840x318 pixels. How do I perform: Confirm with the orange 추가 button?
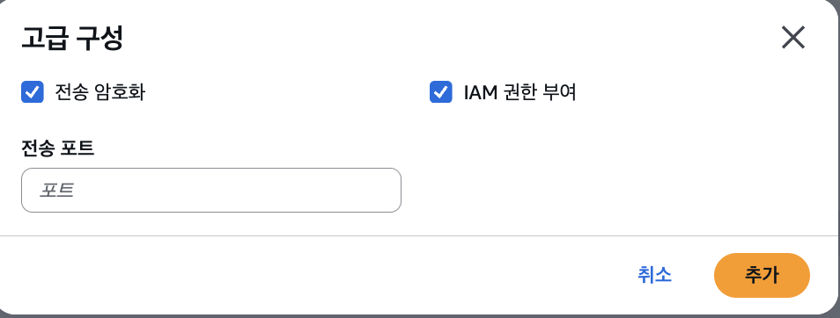tap(762, 275)
